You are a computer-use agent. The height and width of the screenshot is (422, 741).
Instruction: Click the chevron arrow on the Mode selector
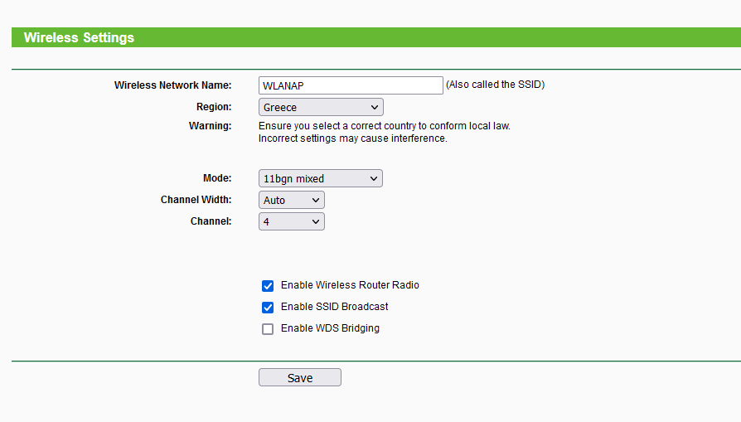coord(373,178)
